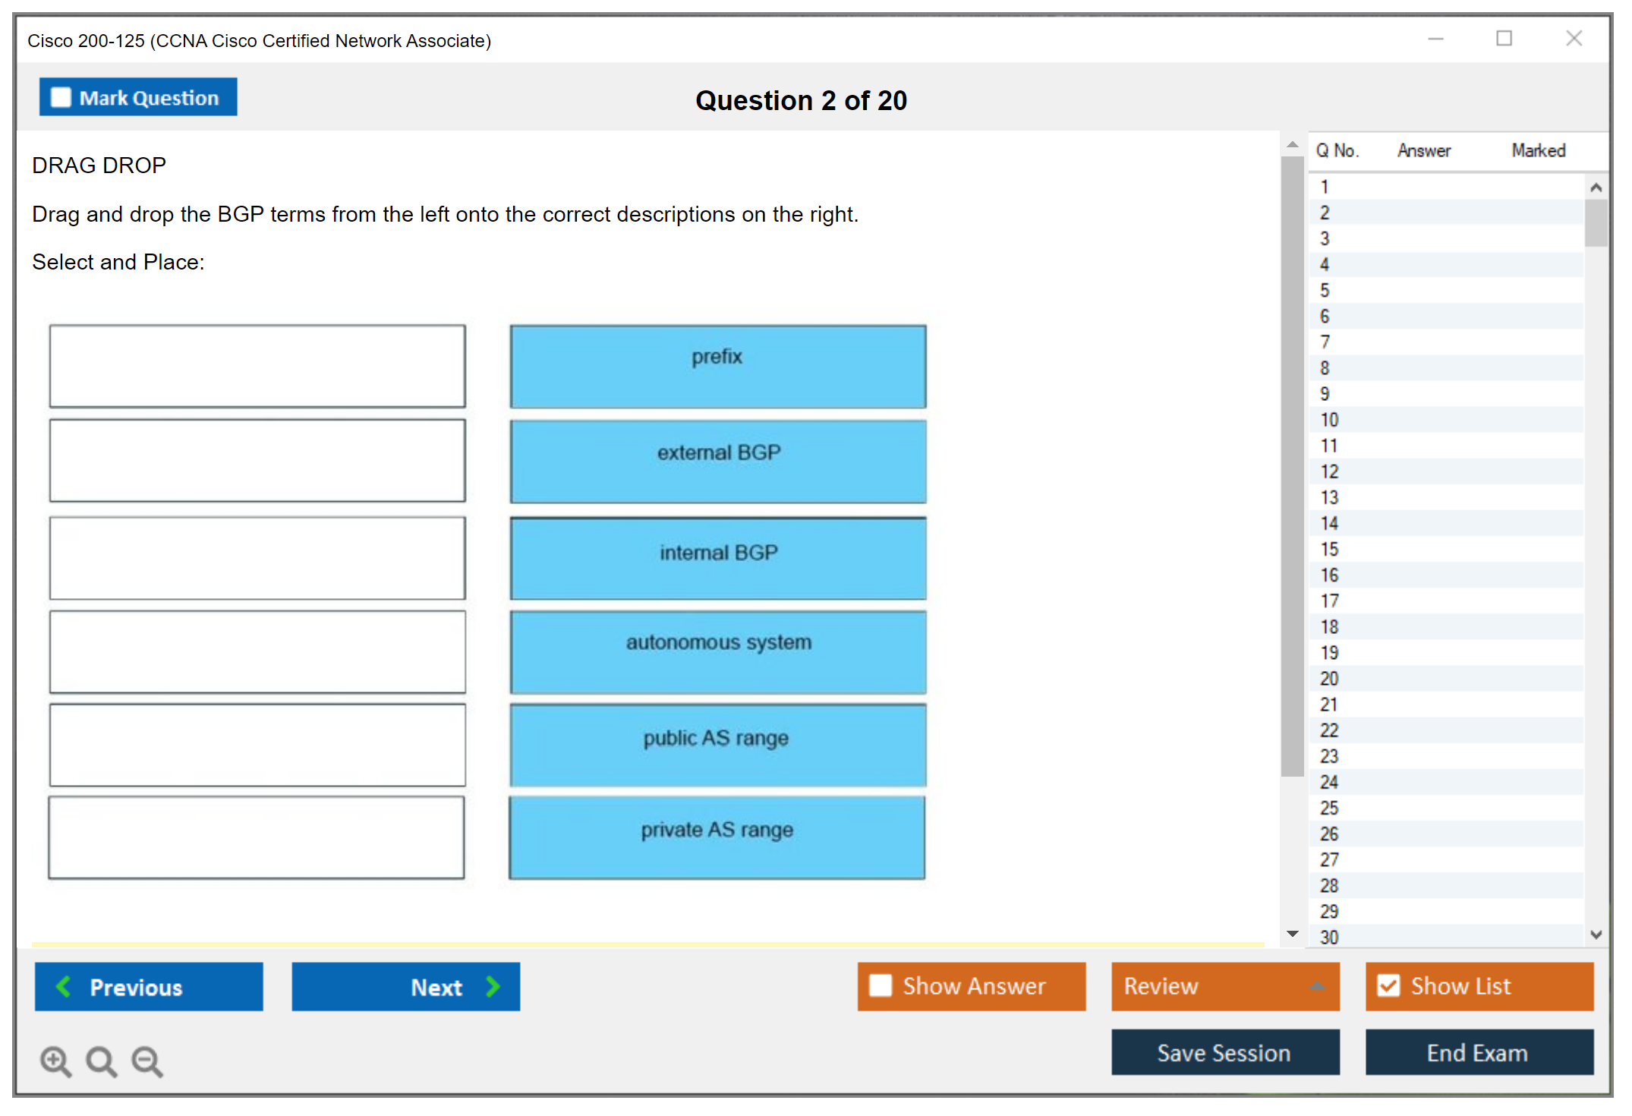Click the question pane scroll-down arrow

pyautogui.click(x=1293, y=934)
